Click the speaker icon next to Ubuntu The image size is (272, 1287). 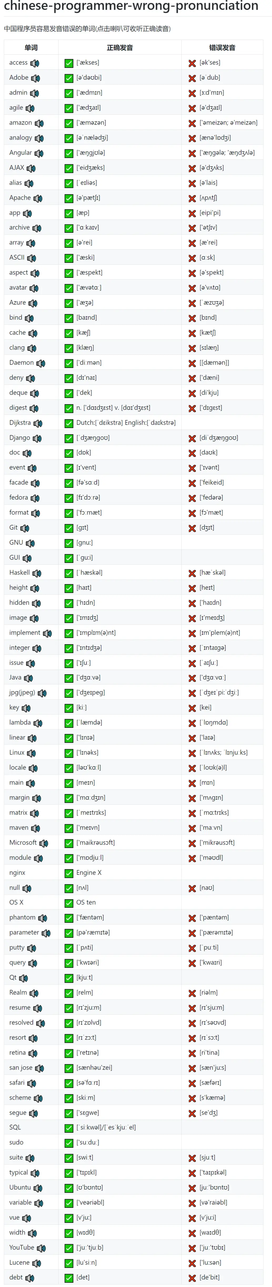(38, 1188)
